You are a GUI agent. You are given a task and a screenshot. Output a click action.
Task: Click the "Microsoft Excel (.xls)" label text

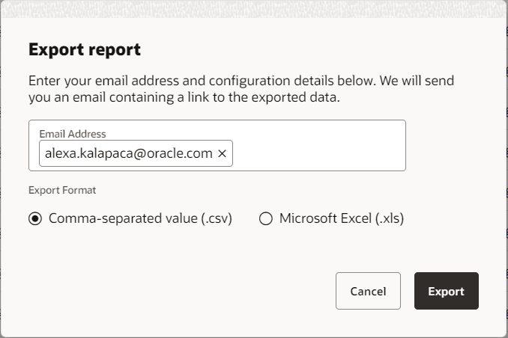coord(342,219)
